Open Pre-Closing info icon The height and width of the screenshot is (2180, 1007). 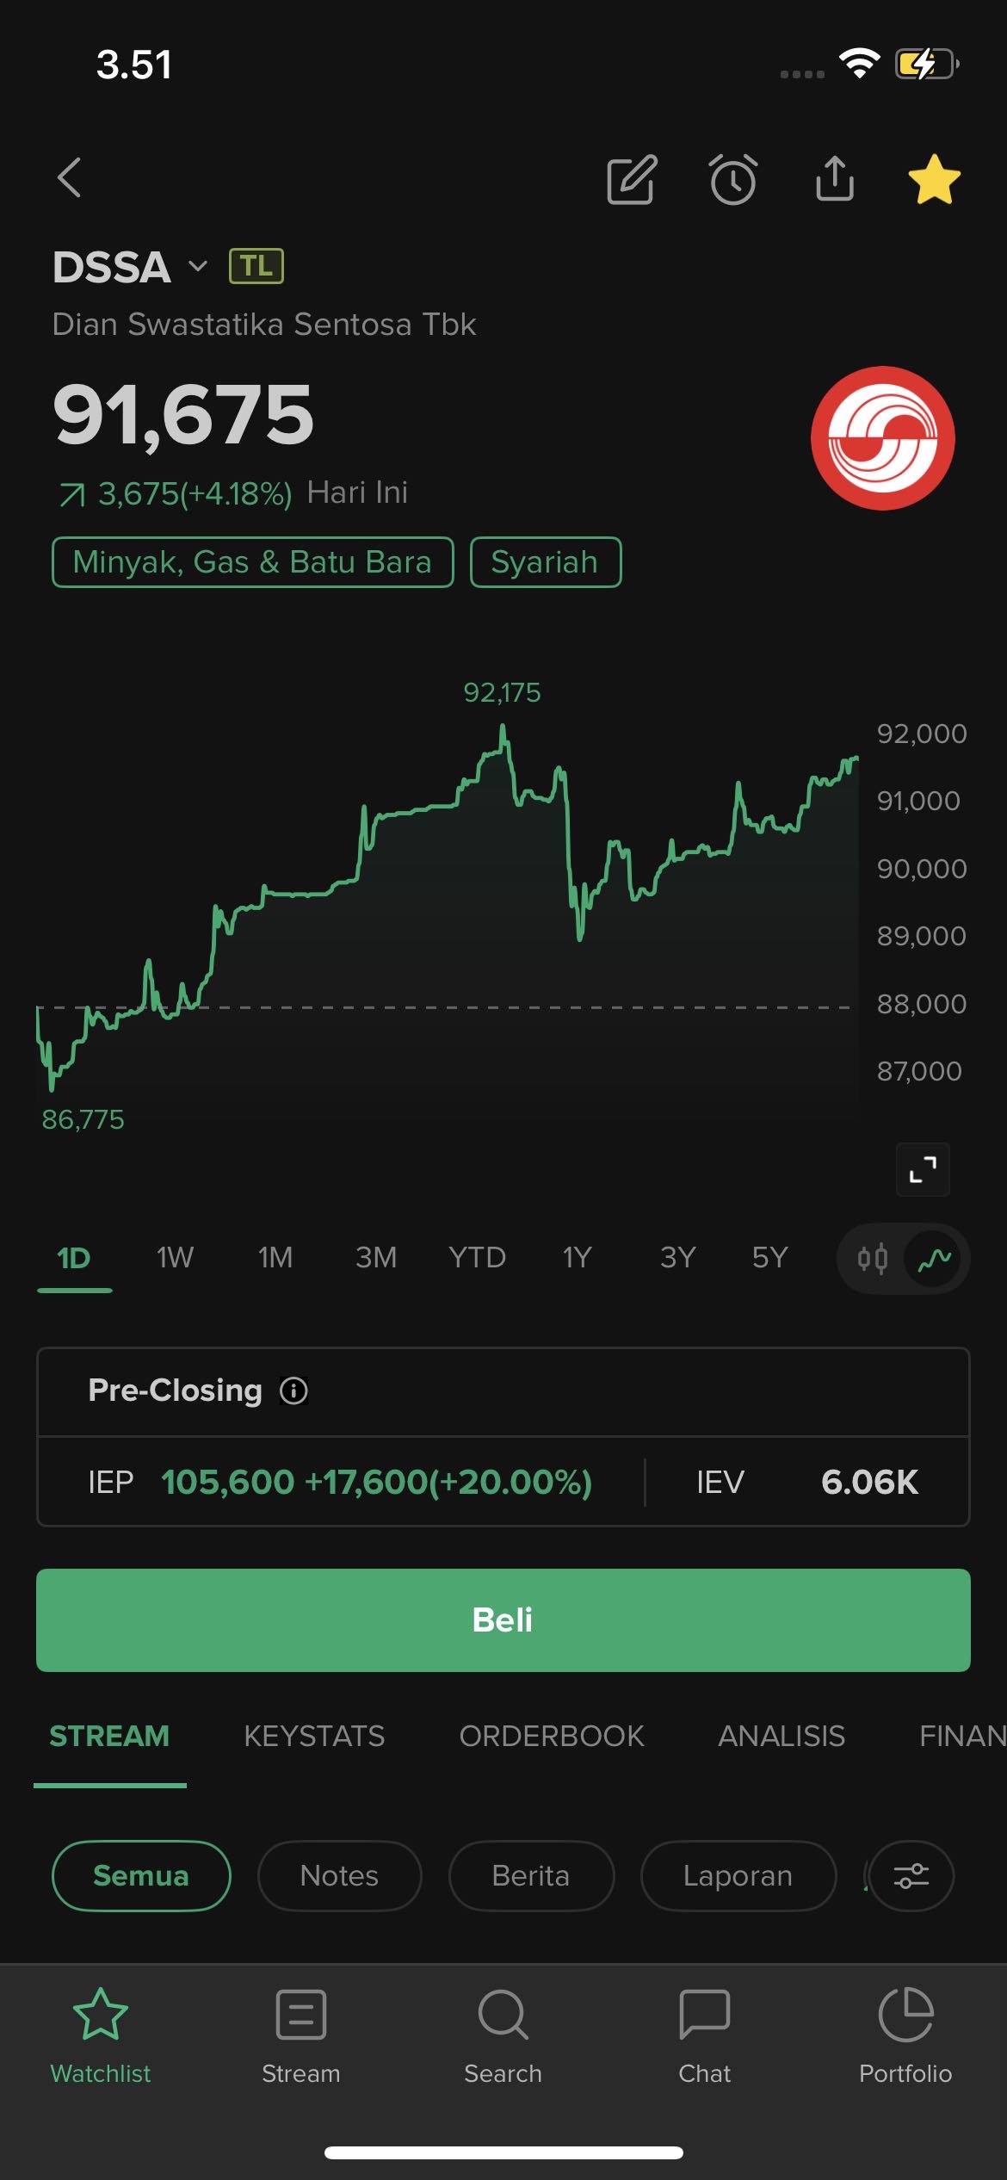tap(293, 1390)
